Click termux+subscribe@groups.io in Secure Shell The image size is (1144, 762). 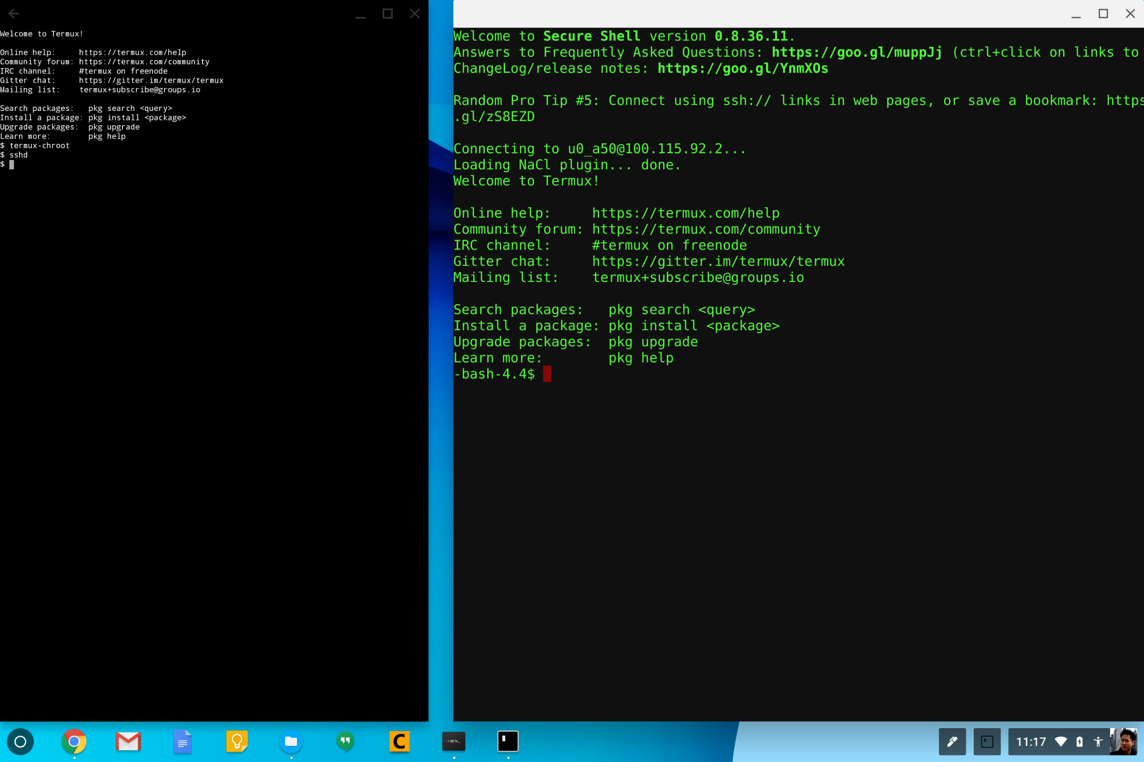point(697,277)
